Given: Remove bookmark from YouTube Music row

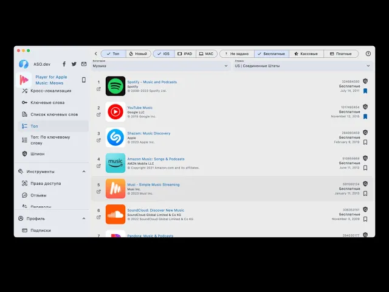Looking at the screenshot, I should tap(365, 116).
